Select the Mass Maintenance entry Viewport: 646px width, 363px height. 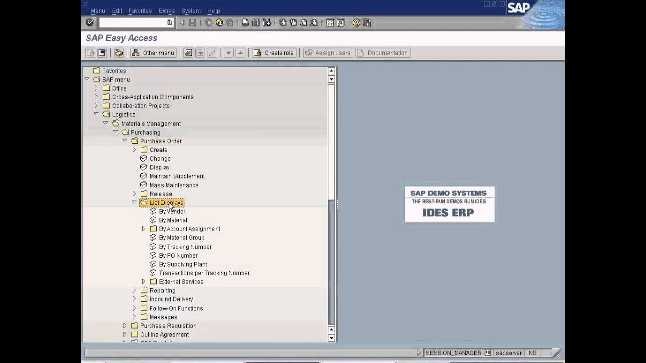(174, 185)
